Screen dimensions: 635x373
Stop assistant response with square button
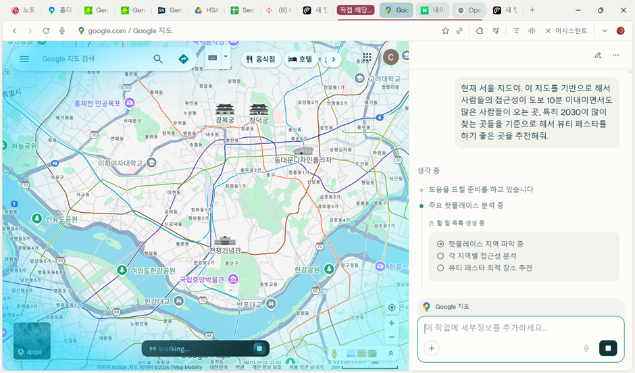click(x=608, y=348)
